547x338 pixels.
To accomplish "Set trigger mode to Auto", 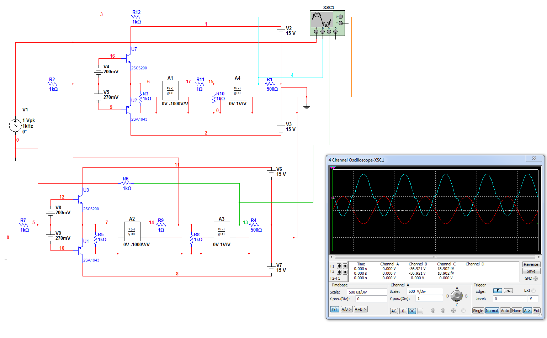I will pos(505,311).
